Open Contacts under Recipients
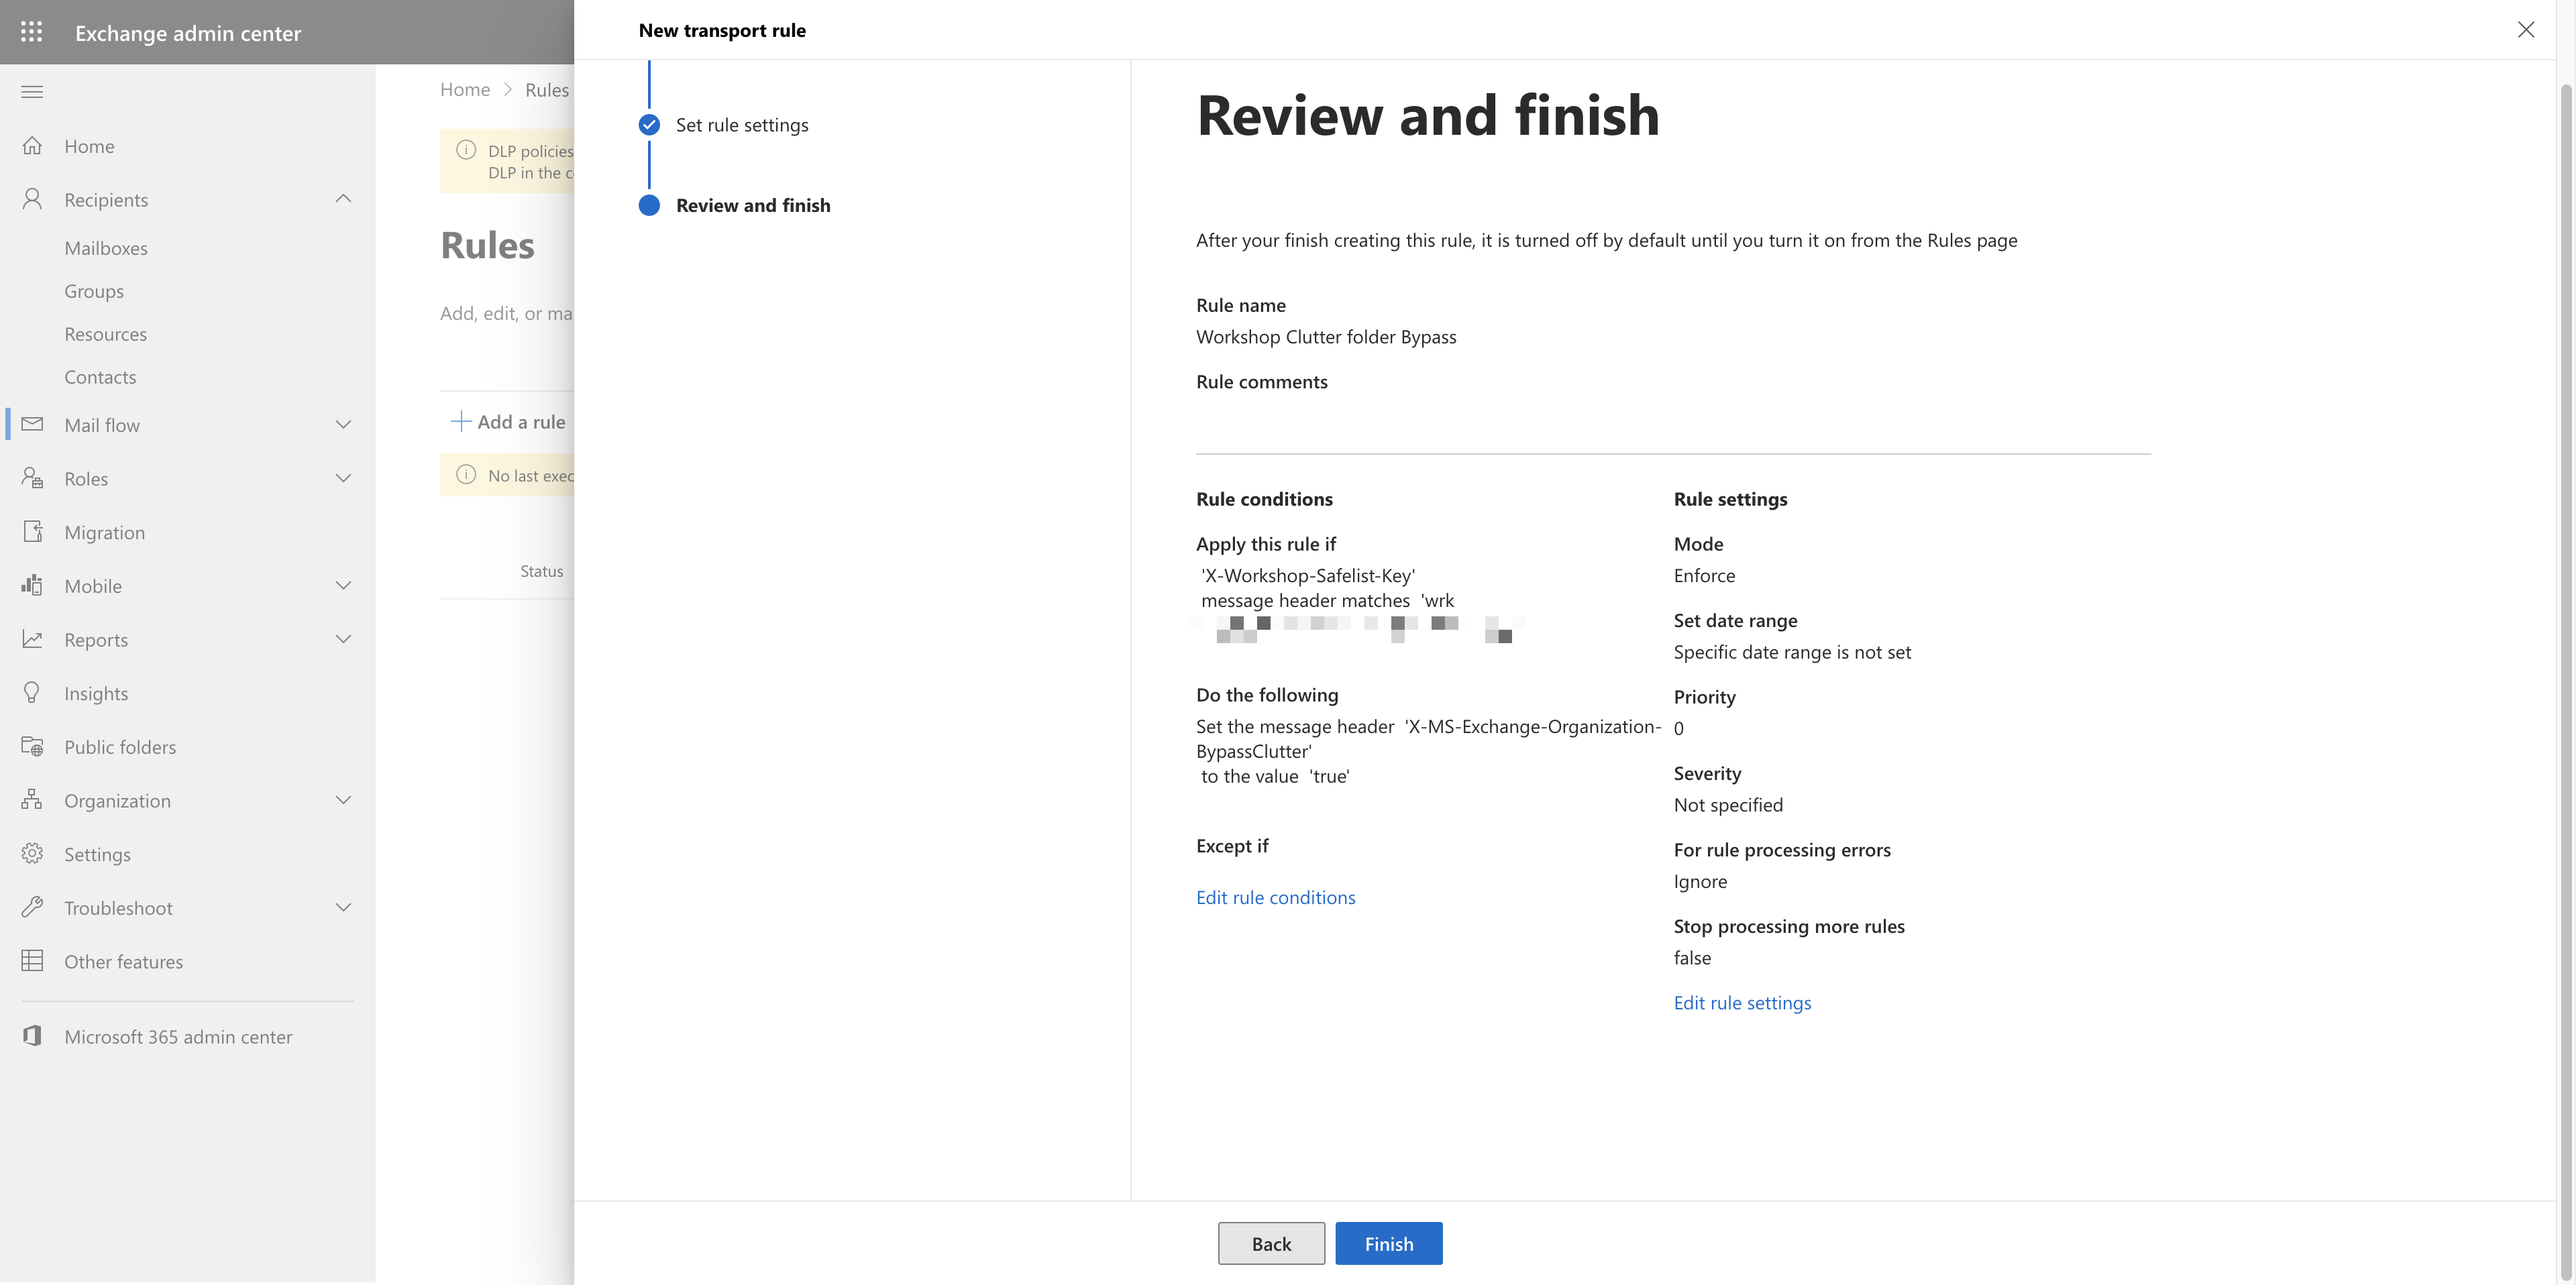The image size is (2576, 1285). point(100,377)
